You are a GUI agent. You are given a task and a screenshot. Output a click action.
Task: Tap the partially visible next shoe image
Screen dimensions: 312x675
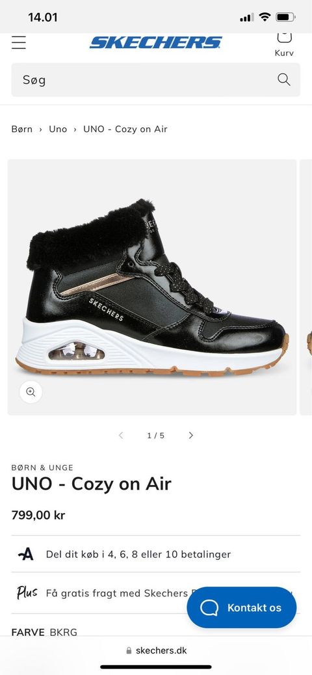pos(306,287)
